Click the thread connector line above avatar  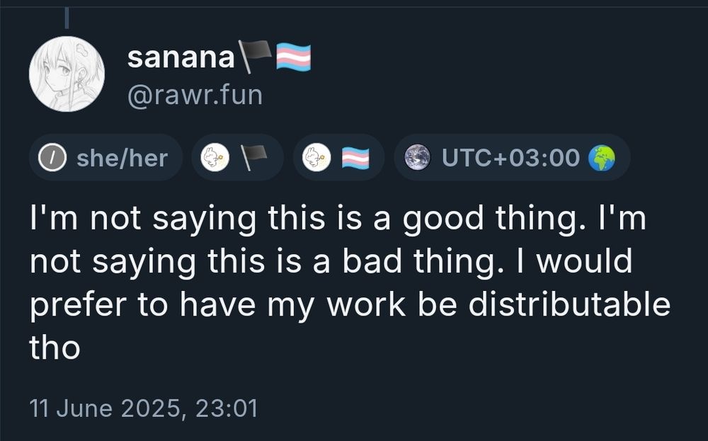click(67, 17)
